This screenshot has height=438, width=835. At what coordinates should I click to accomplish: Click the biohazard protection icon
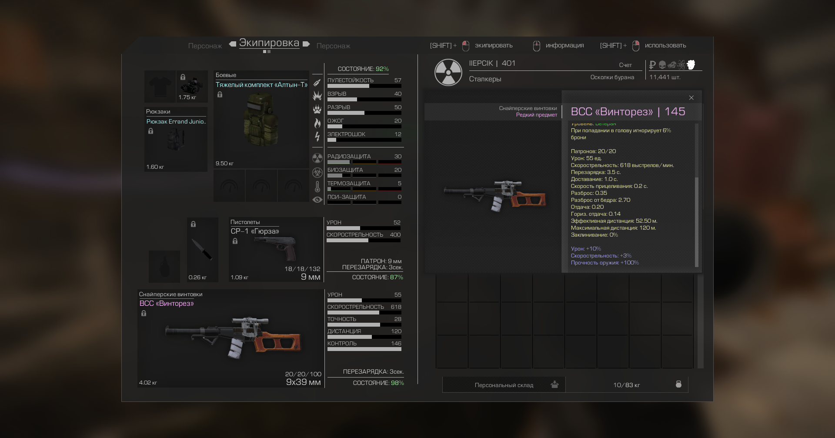[317, 172]
